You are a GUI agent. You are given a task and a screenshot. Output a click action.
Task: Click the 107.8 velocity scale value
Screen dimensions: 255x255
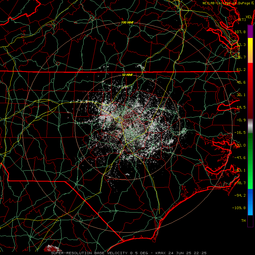240,32
